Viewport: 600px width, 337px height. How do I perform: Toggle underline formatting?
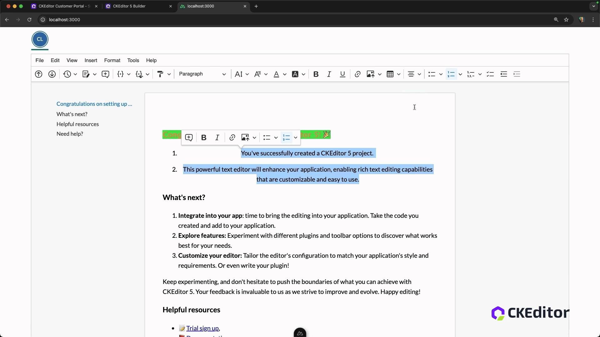342,74
